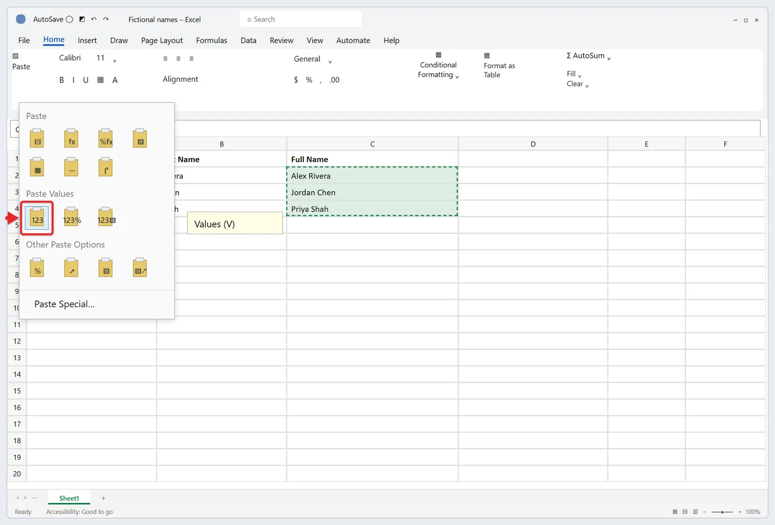Expand the General number format dropdown

pos(330,61)
